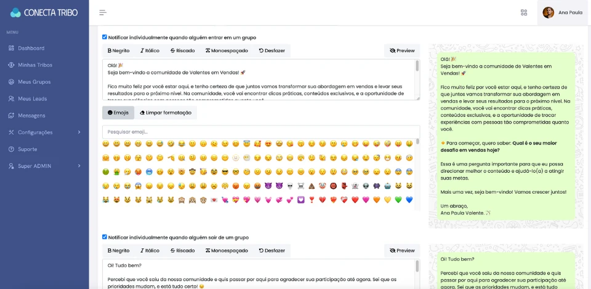Click the hamburger menu icon in header
591x289 pixels.
coord(103,12)
